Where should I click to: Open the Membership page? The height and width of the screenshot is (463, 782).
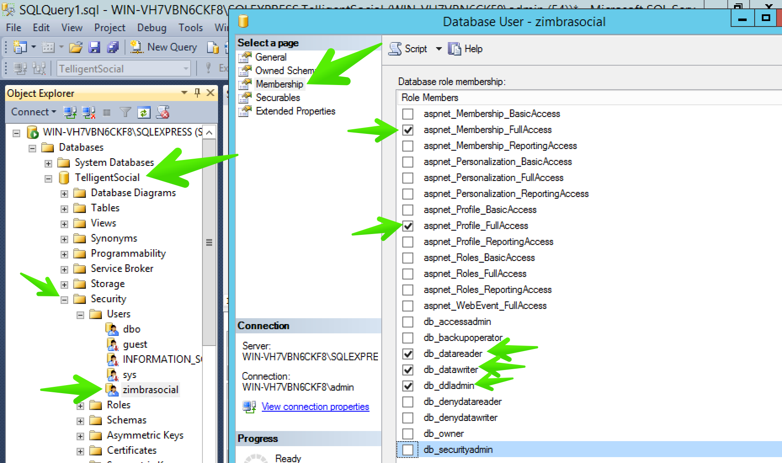279,84
